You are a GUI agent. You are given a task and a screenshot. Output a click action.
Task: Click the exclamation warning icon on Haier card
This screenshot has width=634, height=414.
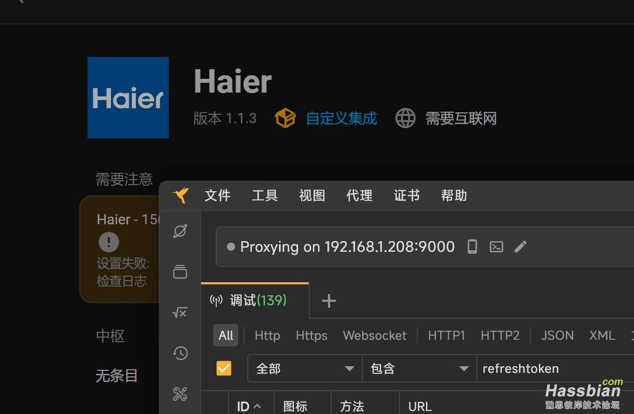click(109, 242)
